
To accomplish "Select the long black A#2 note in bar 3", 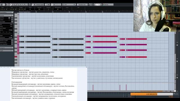I will pos(71,57).
